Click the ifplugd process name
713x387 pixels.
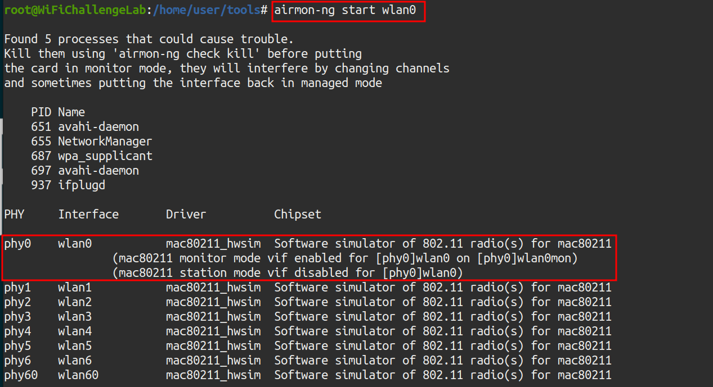pos(81,185)
